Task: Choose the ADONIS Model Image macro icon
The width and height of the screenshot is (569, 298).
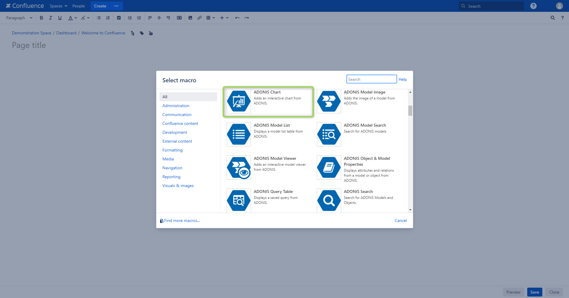Action: pyautogui.click(x=329, y=101)
